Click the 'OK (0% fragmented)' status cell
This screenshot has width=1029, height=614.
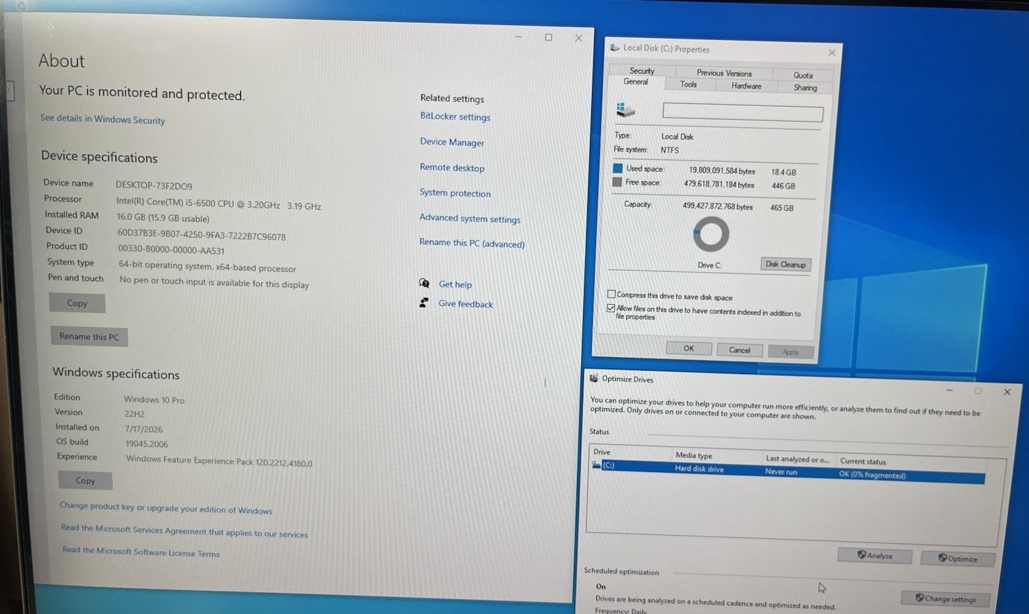pos(872,475)
